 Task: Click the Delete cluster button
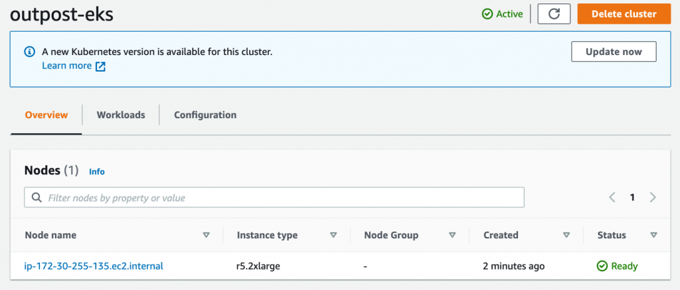[624, 14]
